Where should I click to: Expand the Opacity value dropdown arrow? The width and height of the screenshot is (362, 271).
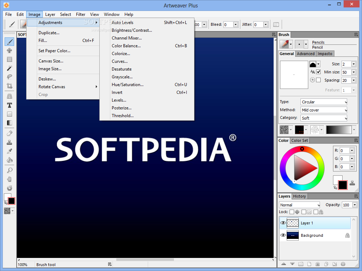(x=355, y=205)
